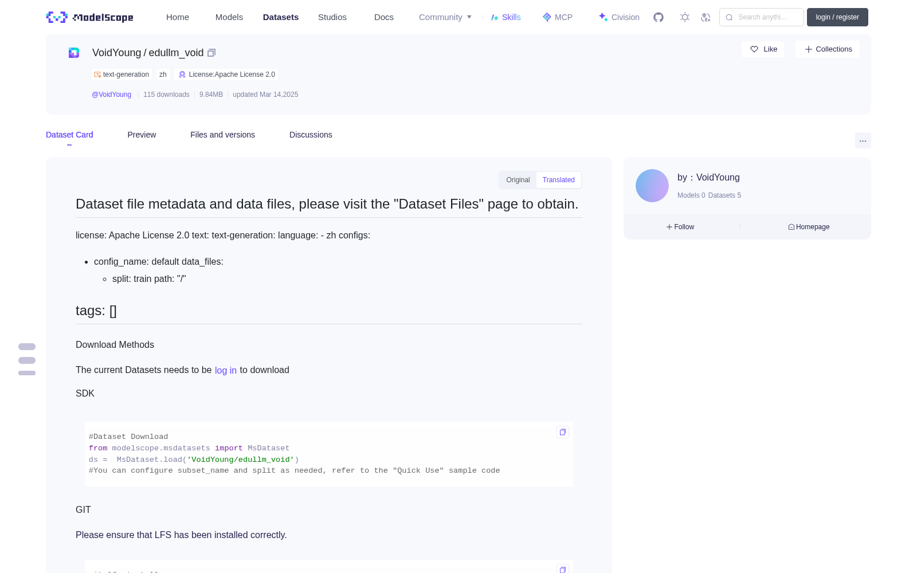Click the heart icon on Like

754,49
